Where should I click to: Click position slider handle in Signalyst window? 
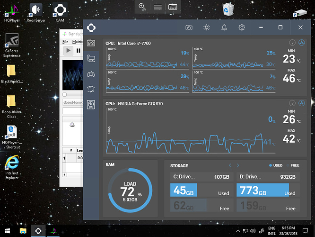click(x=64, y=94)
